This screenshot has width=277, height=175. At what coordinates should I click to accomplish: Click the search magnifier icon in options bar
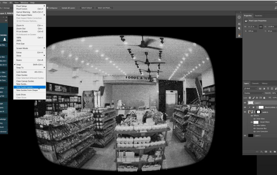coord(276,8)
